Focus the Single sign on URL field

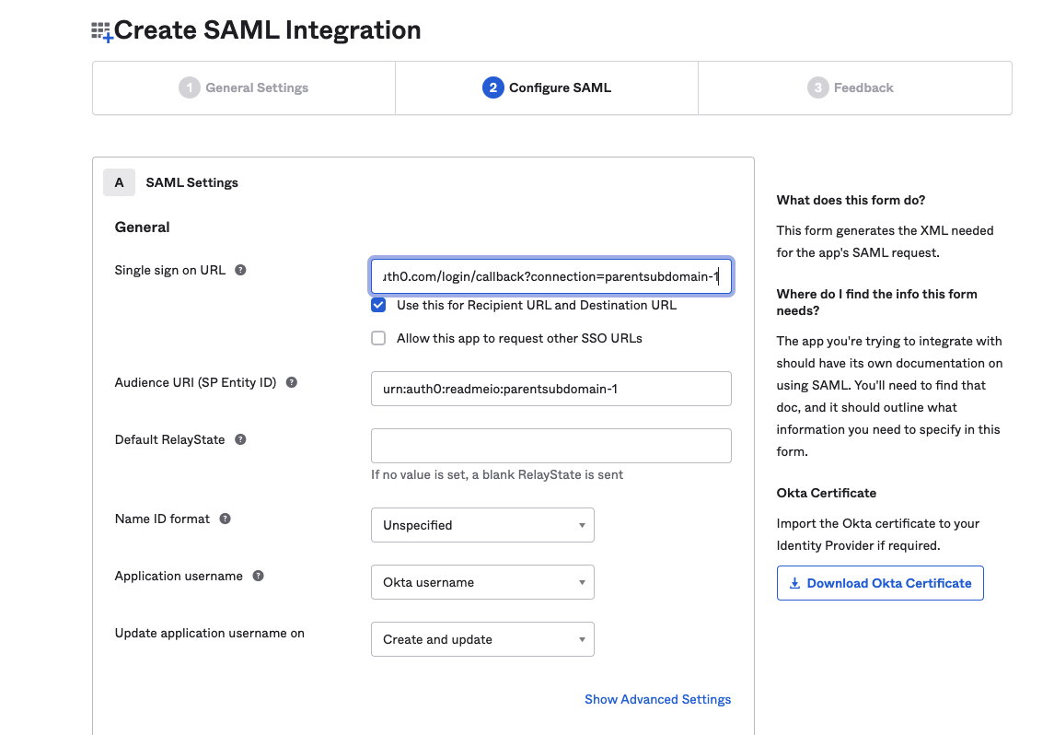point(551,276)
